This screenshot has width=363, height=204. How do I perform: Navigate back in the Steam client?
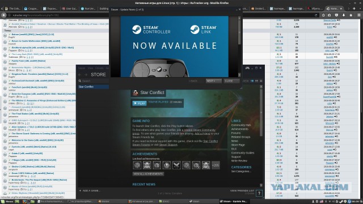80,75
